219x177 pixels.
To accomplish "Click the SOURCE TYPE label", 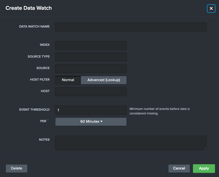I will pos(39,57).
